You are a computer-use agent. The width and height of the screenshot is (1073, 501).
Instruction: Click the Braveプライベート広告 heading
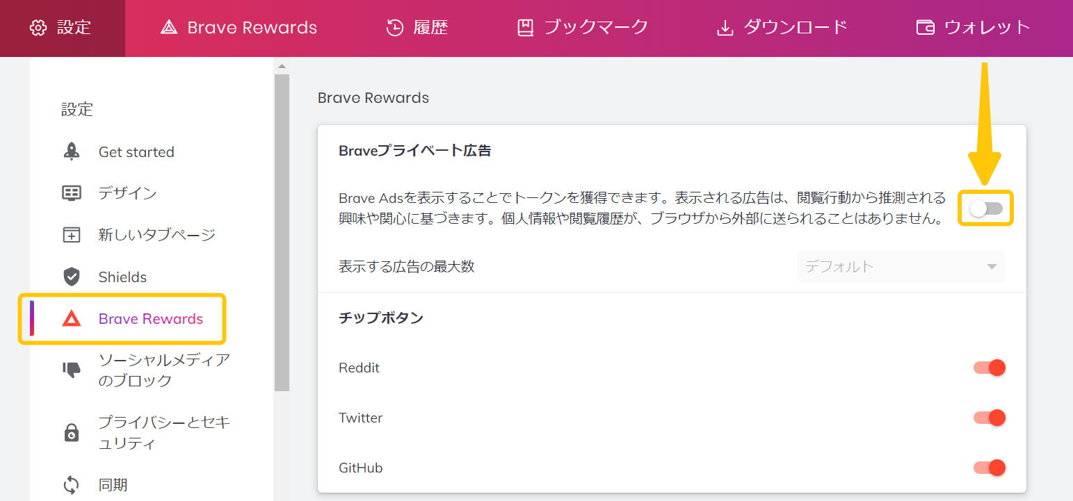(415, 150)
